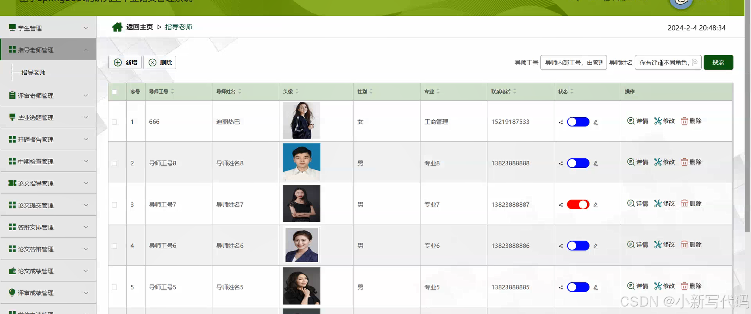Toggle the status switch for 导师姓名6
The height and width of the screenshot is (314, 751).
[x=578, y=246]
